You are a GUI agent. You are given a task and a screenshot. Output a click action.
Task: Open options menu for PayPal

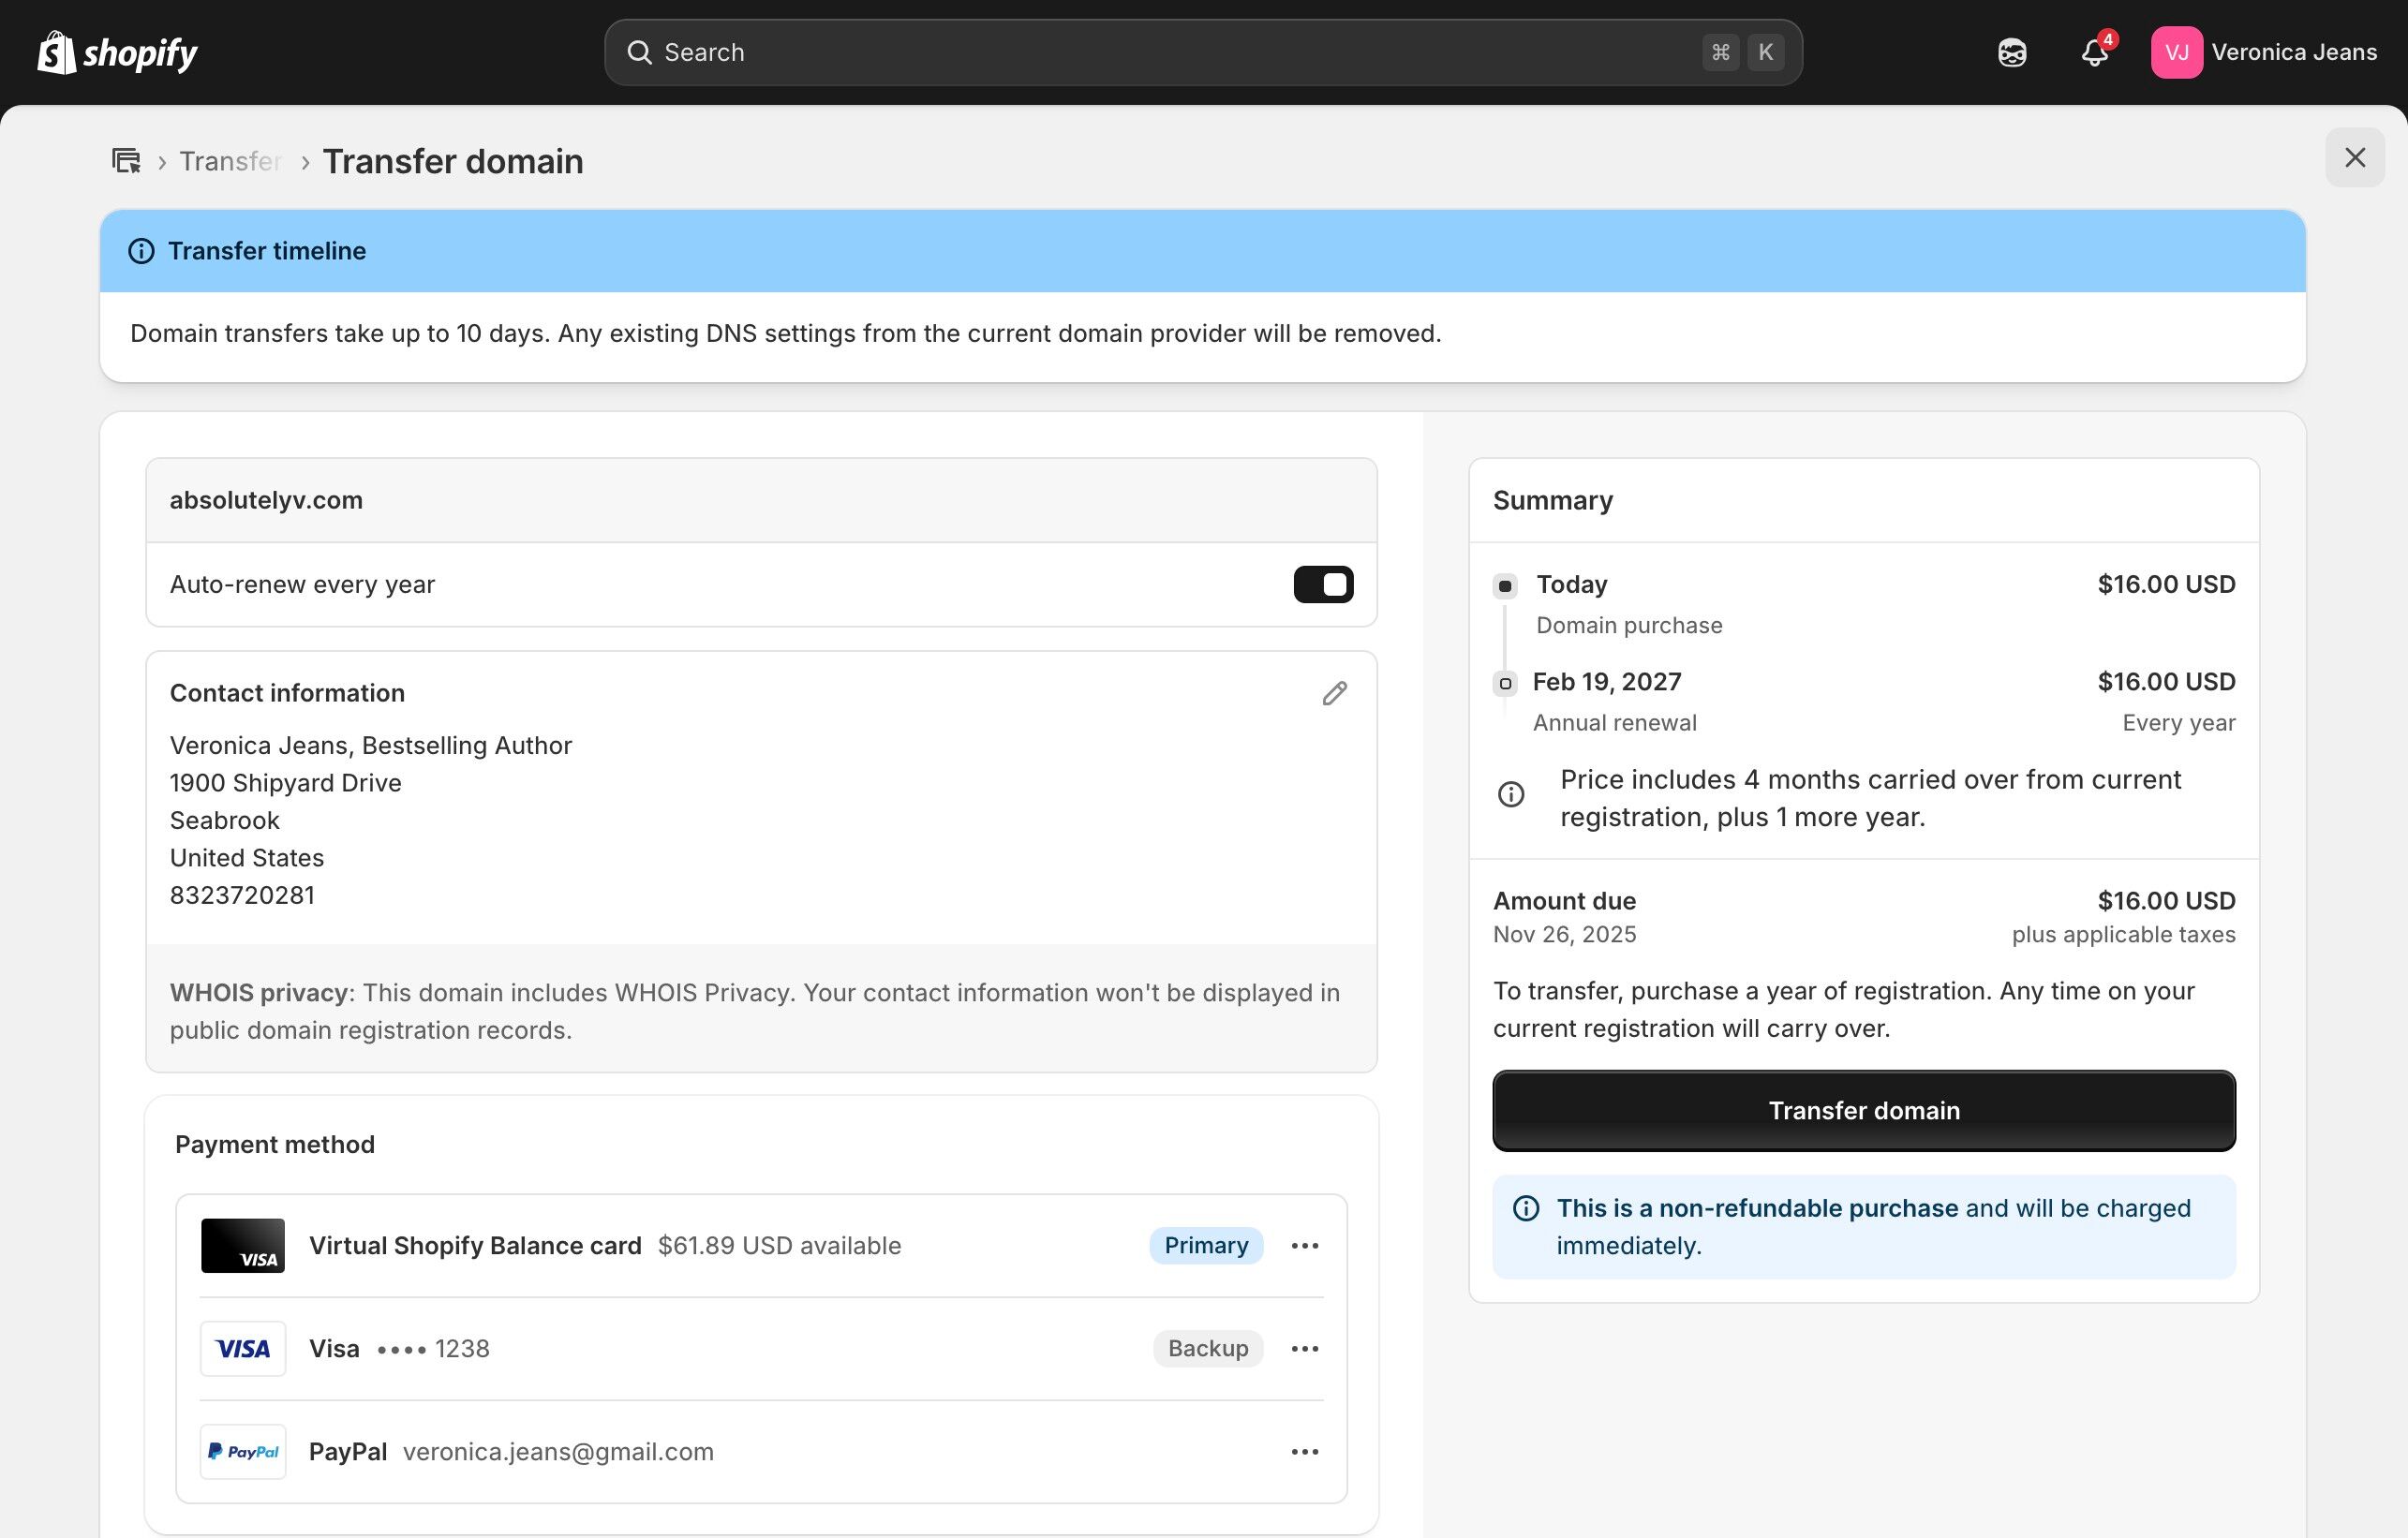[1304, 1451]
